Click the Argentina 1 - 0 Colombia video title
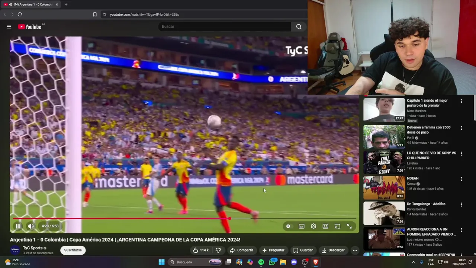Screen dimensions: 476x268 point(125,240)
